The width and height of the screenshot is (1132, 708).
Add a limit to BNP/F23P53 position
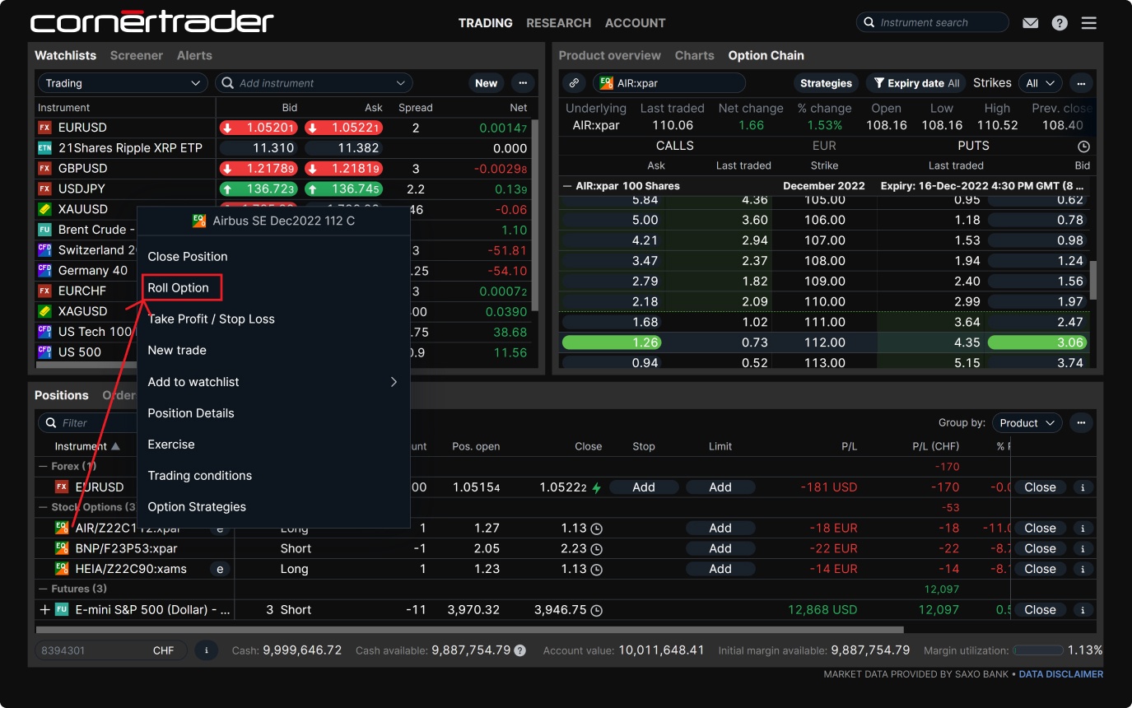[x=720, y=549]
